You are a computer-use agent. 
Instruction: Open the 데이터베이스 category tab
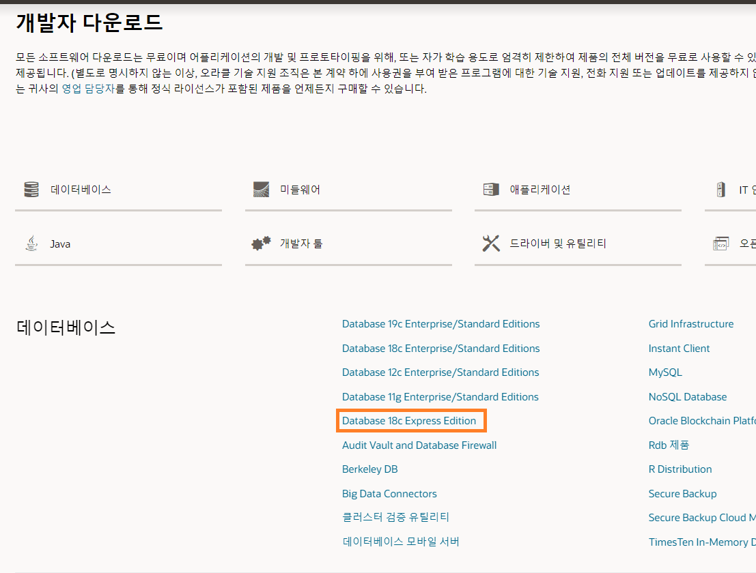[118, 190]
